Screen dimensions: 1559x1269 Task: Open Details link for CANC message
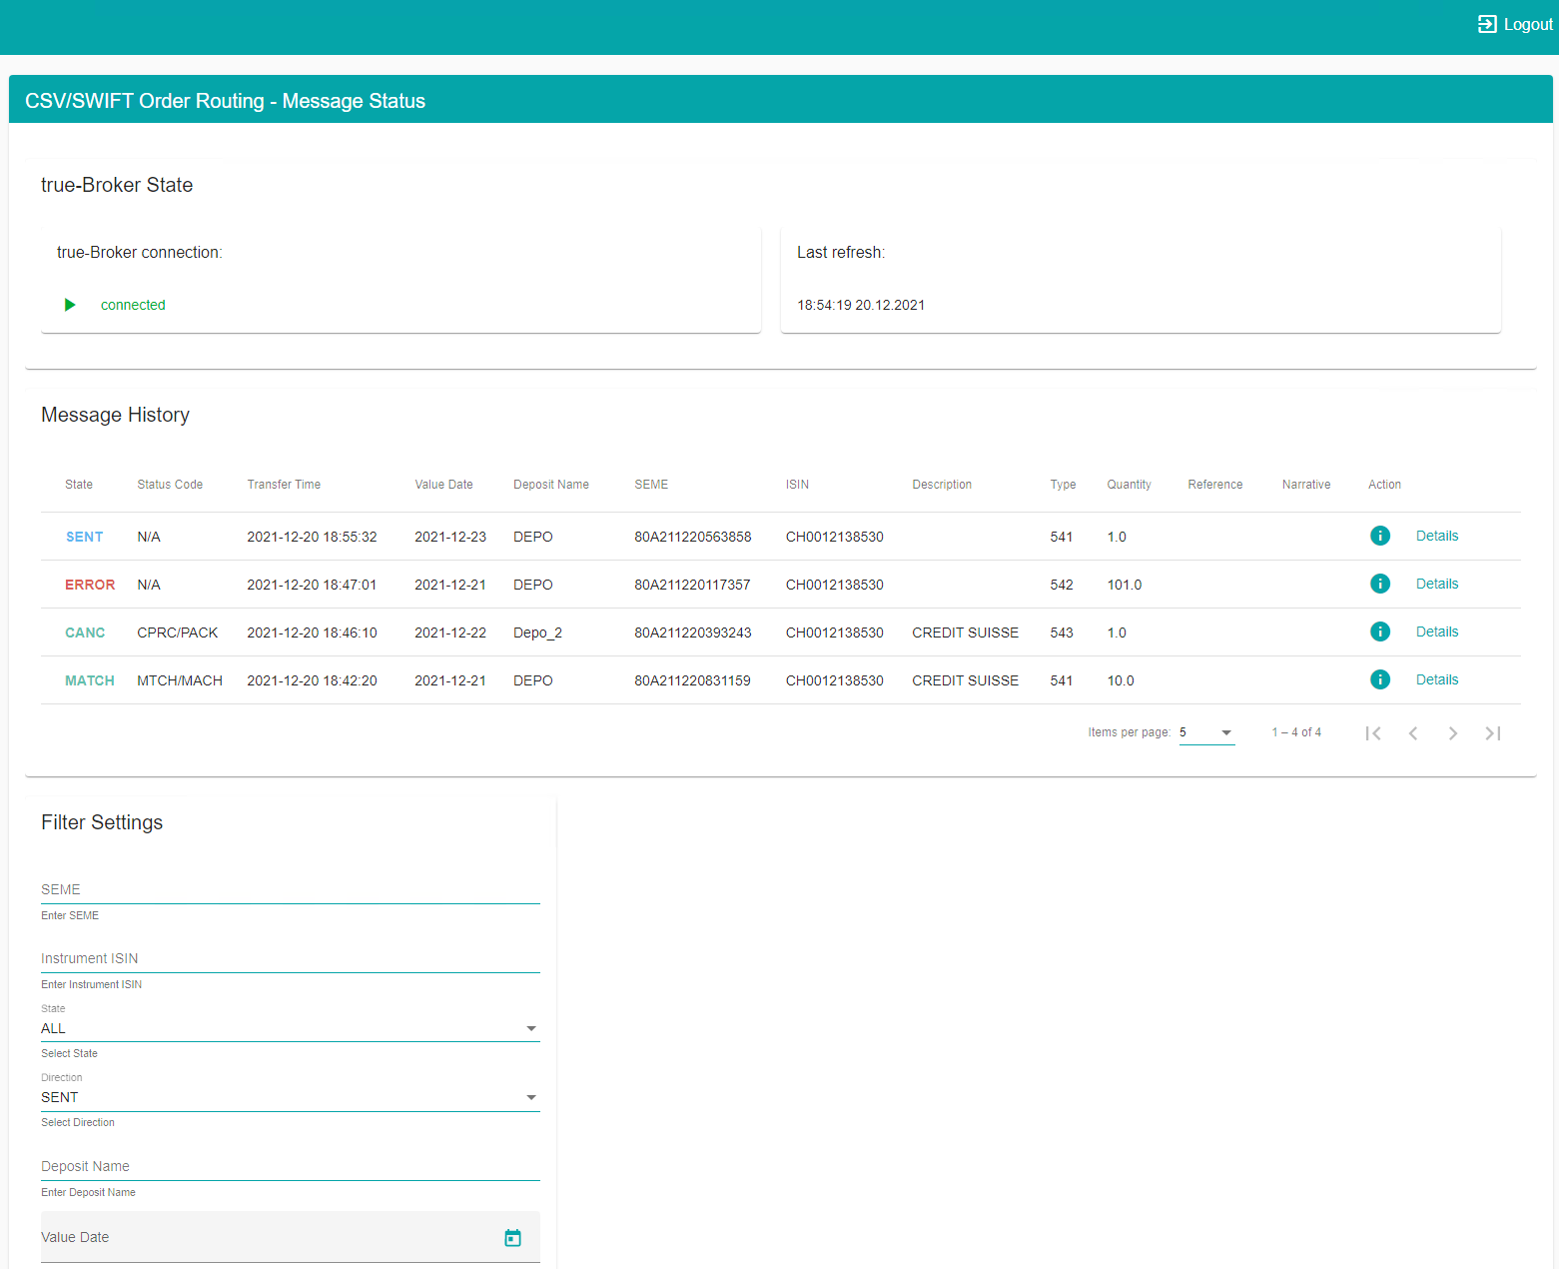1437,633
